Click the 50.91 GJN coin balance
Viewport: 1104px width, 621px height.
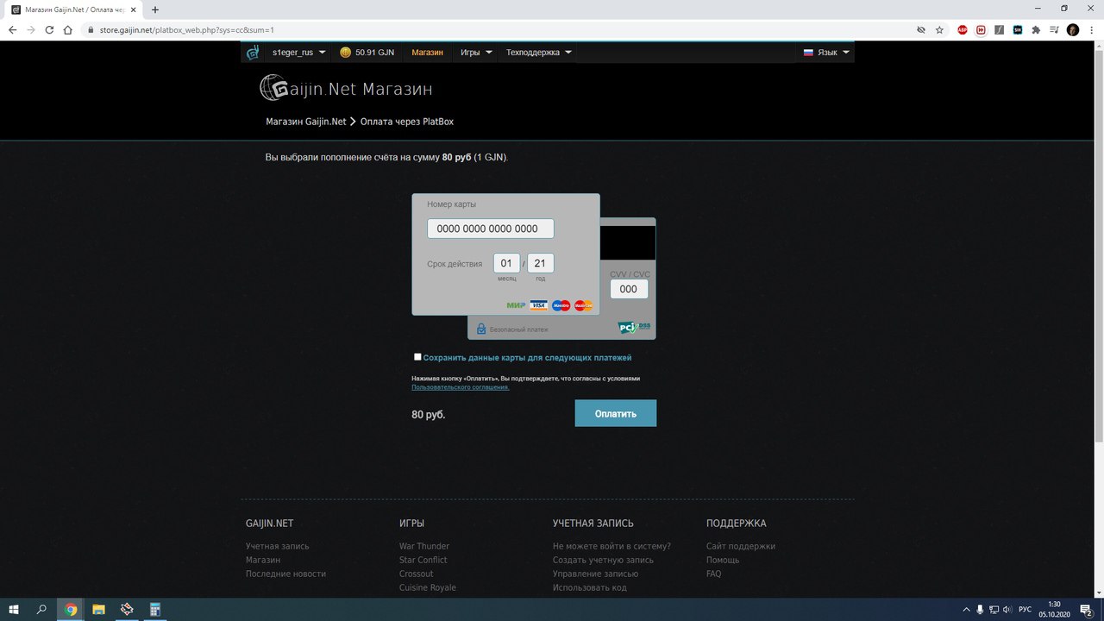367,53
